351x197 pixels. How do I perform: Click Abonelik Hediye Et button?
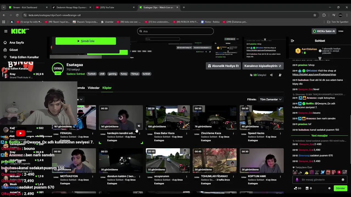click(223, 66)
